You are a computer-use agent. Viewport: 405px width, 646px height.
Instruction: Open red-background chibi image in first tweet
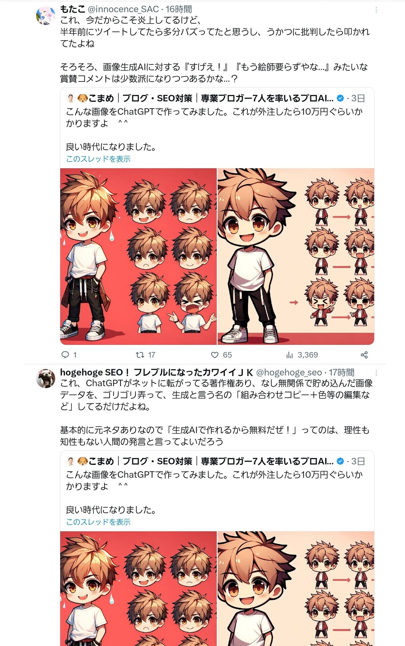tap(138, 257)
